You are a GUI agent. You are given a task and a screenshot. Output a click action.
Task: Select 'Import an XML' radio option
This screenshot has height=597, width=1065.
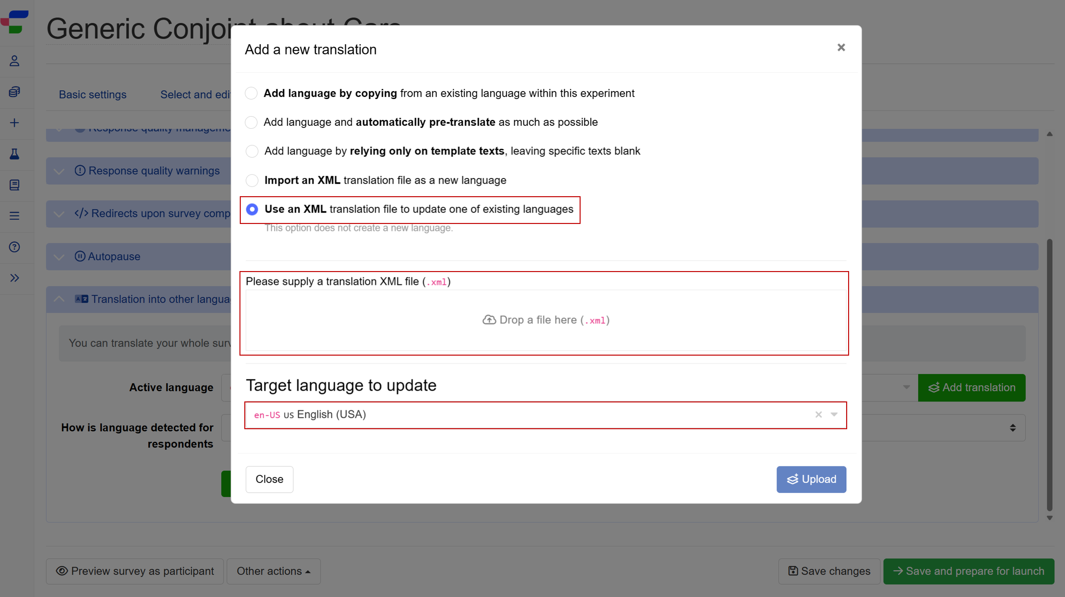(x=252, y=180)
